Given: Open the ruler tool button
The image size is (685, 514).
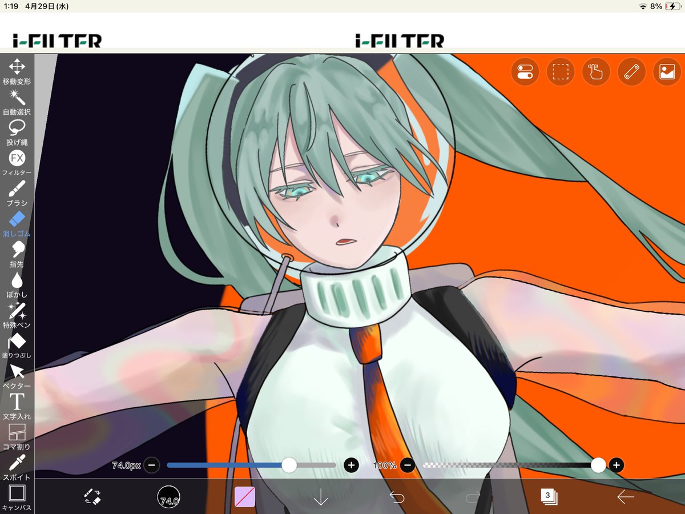Looking at the screenshot, I should 631,72.
